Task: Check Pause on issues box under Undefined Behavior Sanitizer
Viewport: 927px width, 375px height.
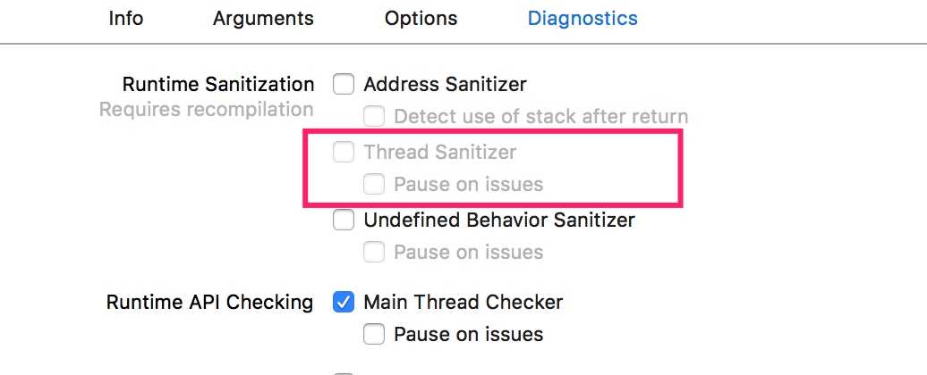Action: (374, 252)
